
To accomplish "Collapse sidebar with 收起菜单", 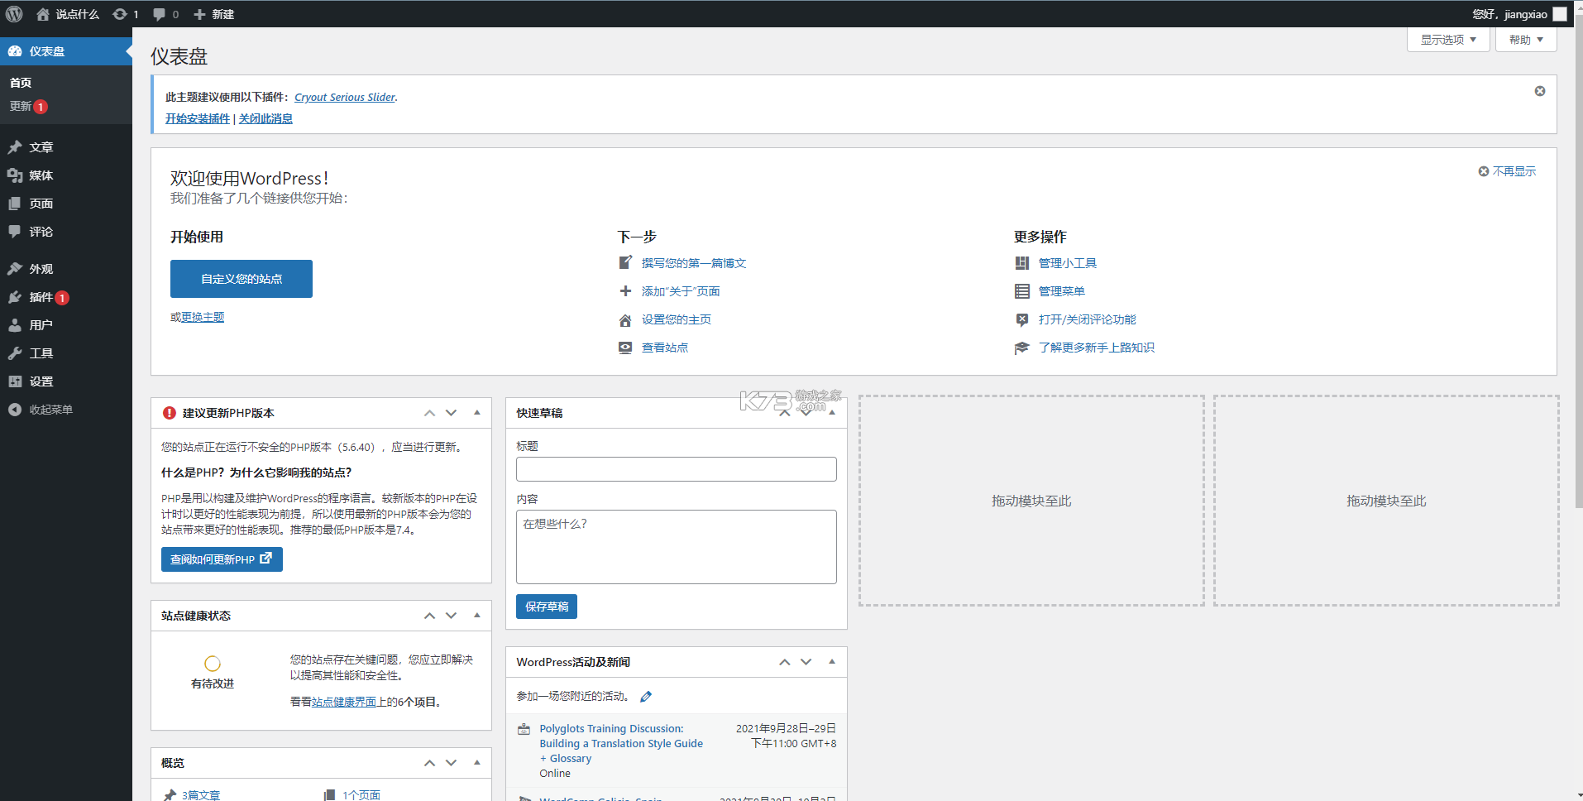I will coord(66,410).
